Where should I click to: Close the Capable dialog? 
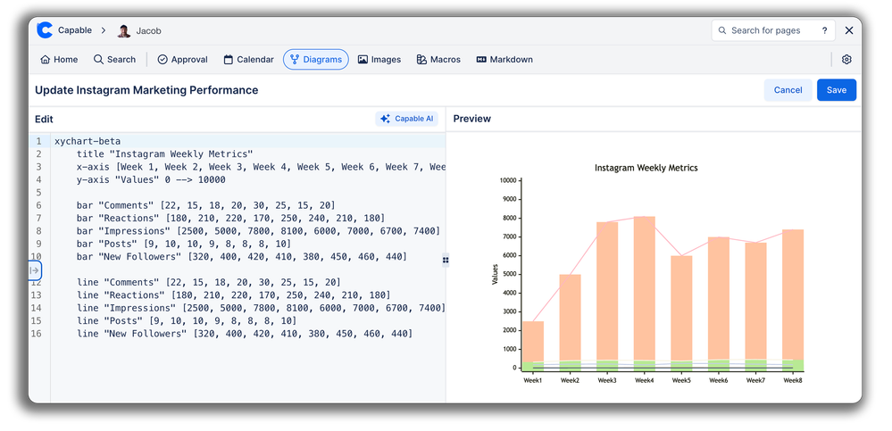point(849,30)
